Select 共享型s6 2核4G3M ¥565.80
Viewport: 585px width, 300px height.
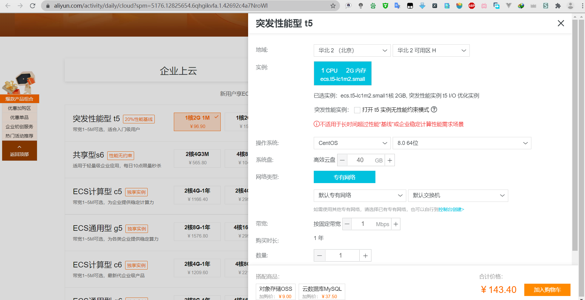[x=197, y=158]
